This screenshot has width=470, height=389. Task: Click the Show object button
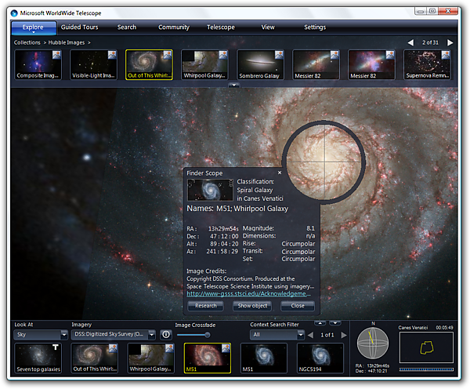[252, 306]
